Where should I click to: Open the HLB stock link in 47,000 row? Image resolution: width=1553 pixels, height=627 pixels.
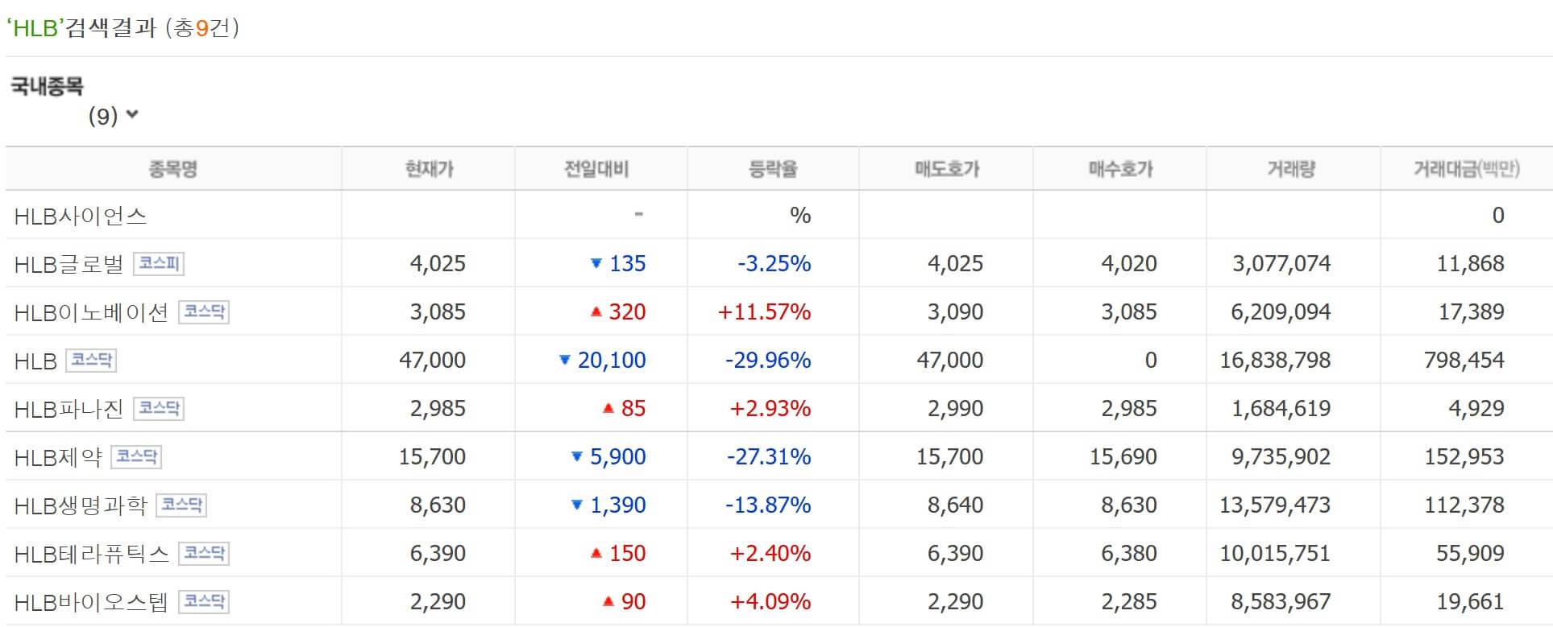pos(35,361)
